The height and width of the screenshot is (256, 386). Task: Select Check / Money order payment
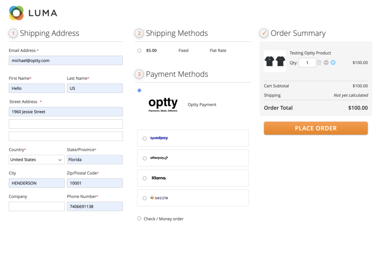click(139, 218)
